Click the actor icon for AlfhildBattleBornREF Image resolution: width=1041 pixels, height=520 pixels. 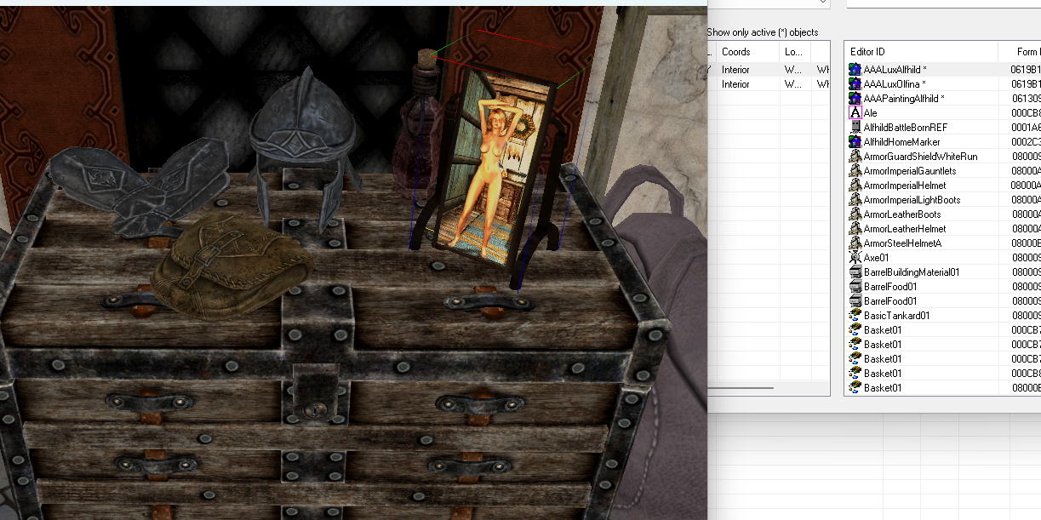click(x=855, y=128)
